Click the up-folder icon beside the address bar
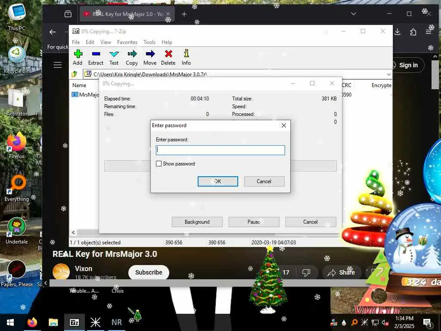 [75, 74]
